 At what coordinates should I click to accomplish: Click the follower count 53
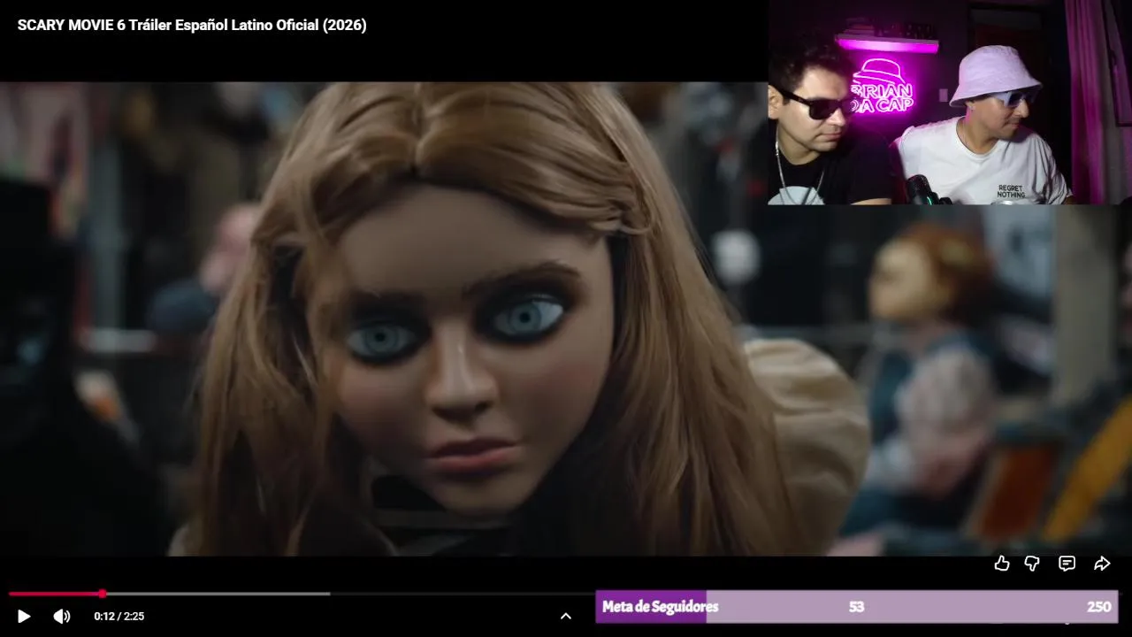click(x=856, y=607)
